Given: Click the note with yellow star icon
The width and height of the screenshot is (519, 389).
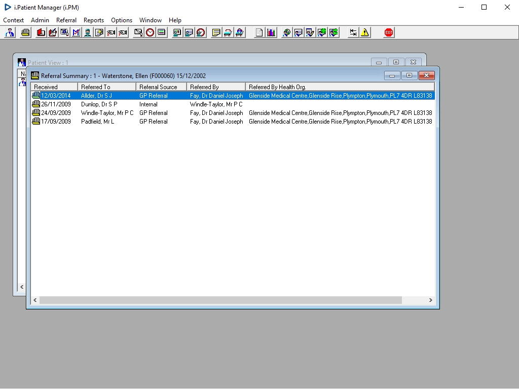Looking at the screenshot, I should click(99, 32).
